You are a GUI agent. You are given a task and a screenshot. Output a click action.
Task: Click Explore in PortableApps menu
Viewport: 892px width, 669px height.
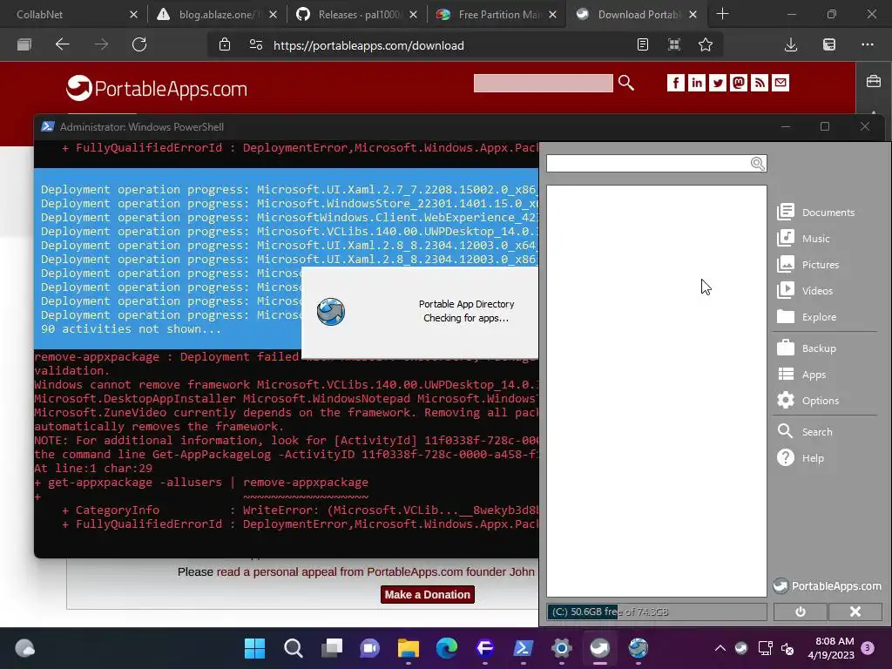click(x=807, y=317)
